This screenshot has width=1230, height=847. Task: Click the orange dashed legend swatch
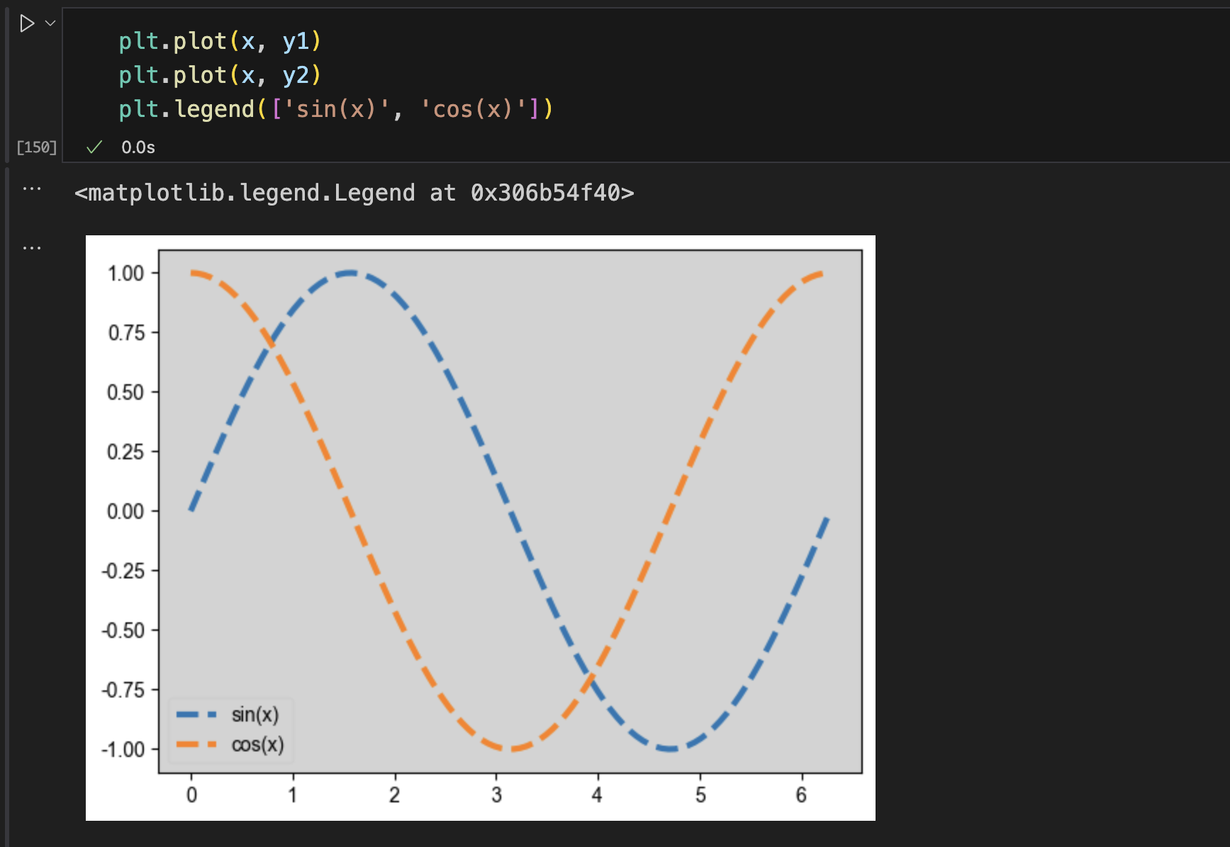196,745
